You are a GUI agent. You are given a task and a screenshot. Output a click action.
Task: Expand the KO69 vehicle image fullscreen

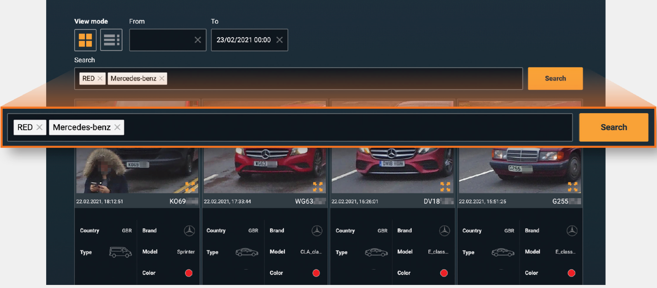(x=190, y=186)
